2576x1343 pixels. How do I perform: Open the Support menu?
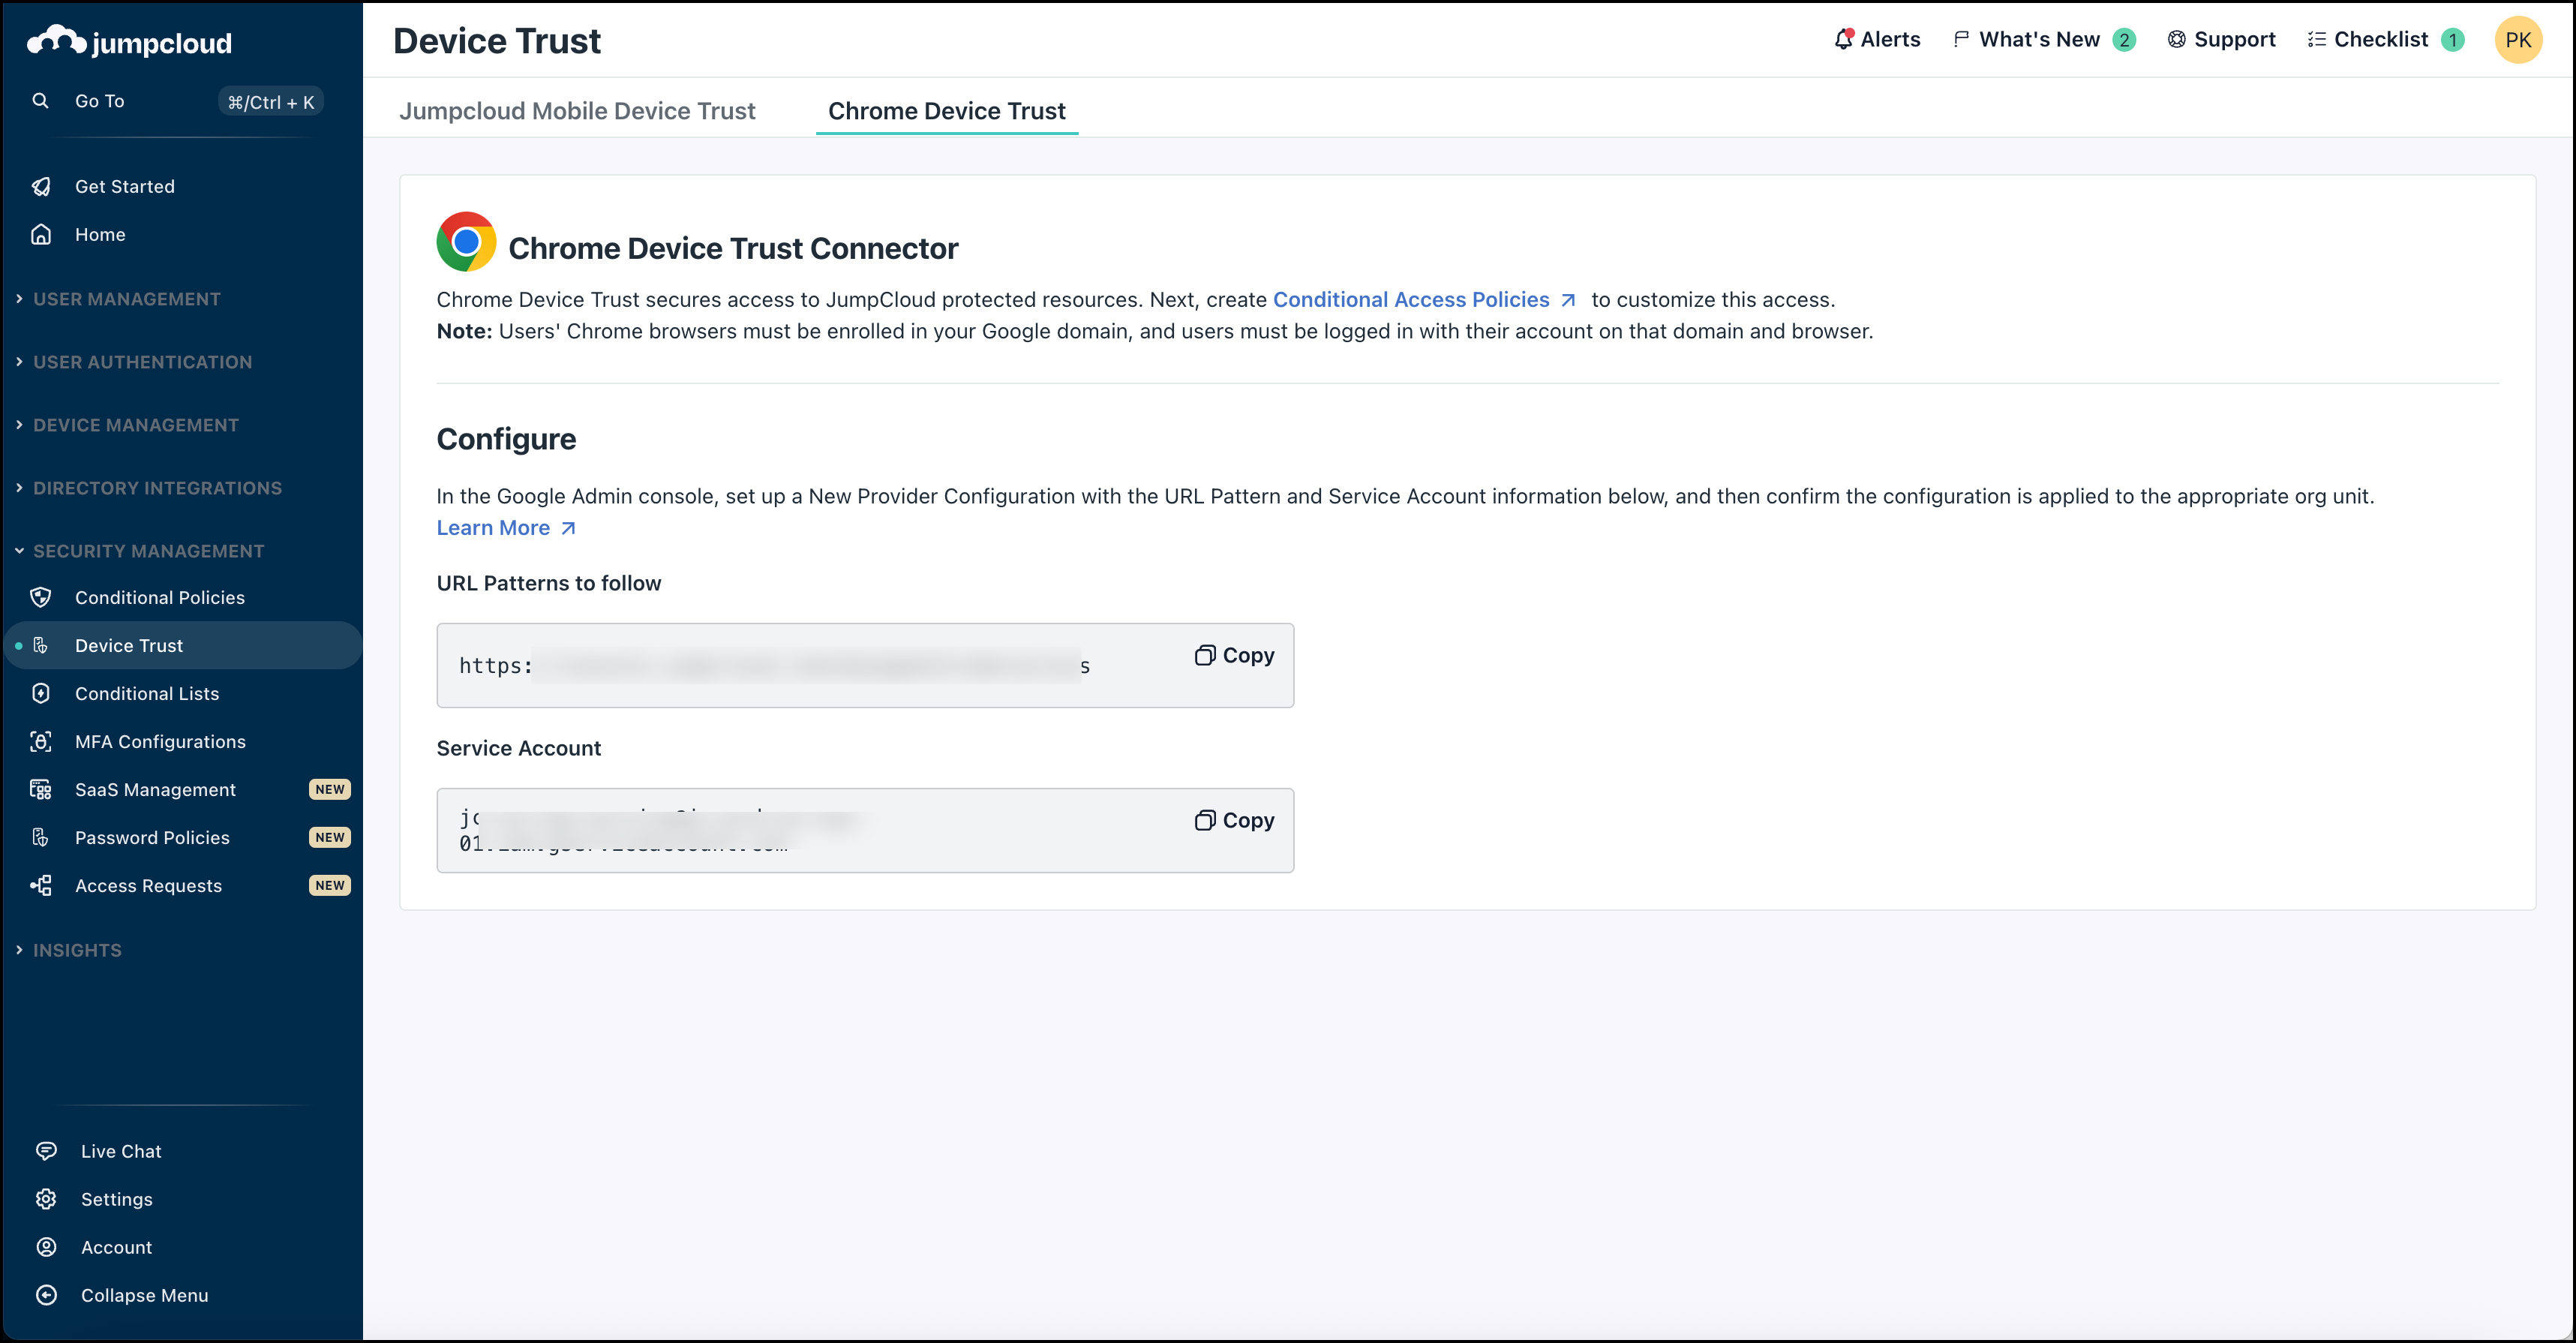coord(2221,39)
